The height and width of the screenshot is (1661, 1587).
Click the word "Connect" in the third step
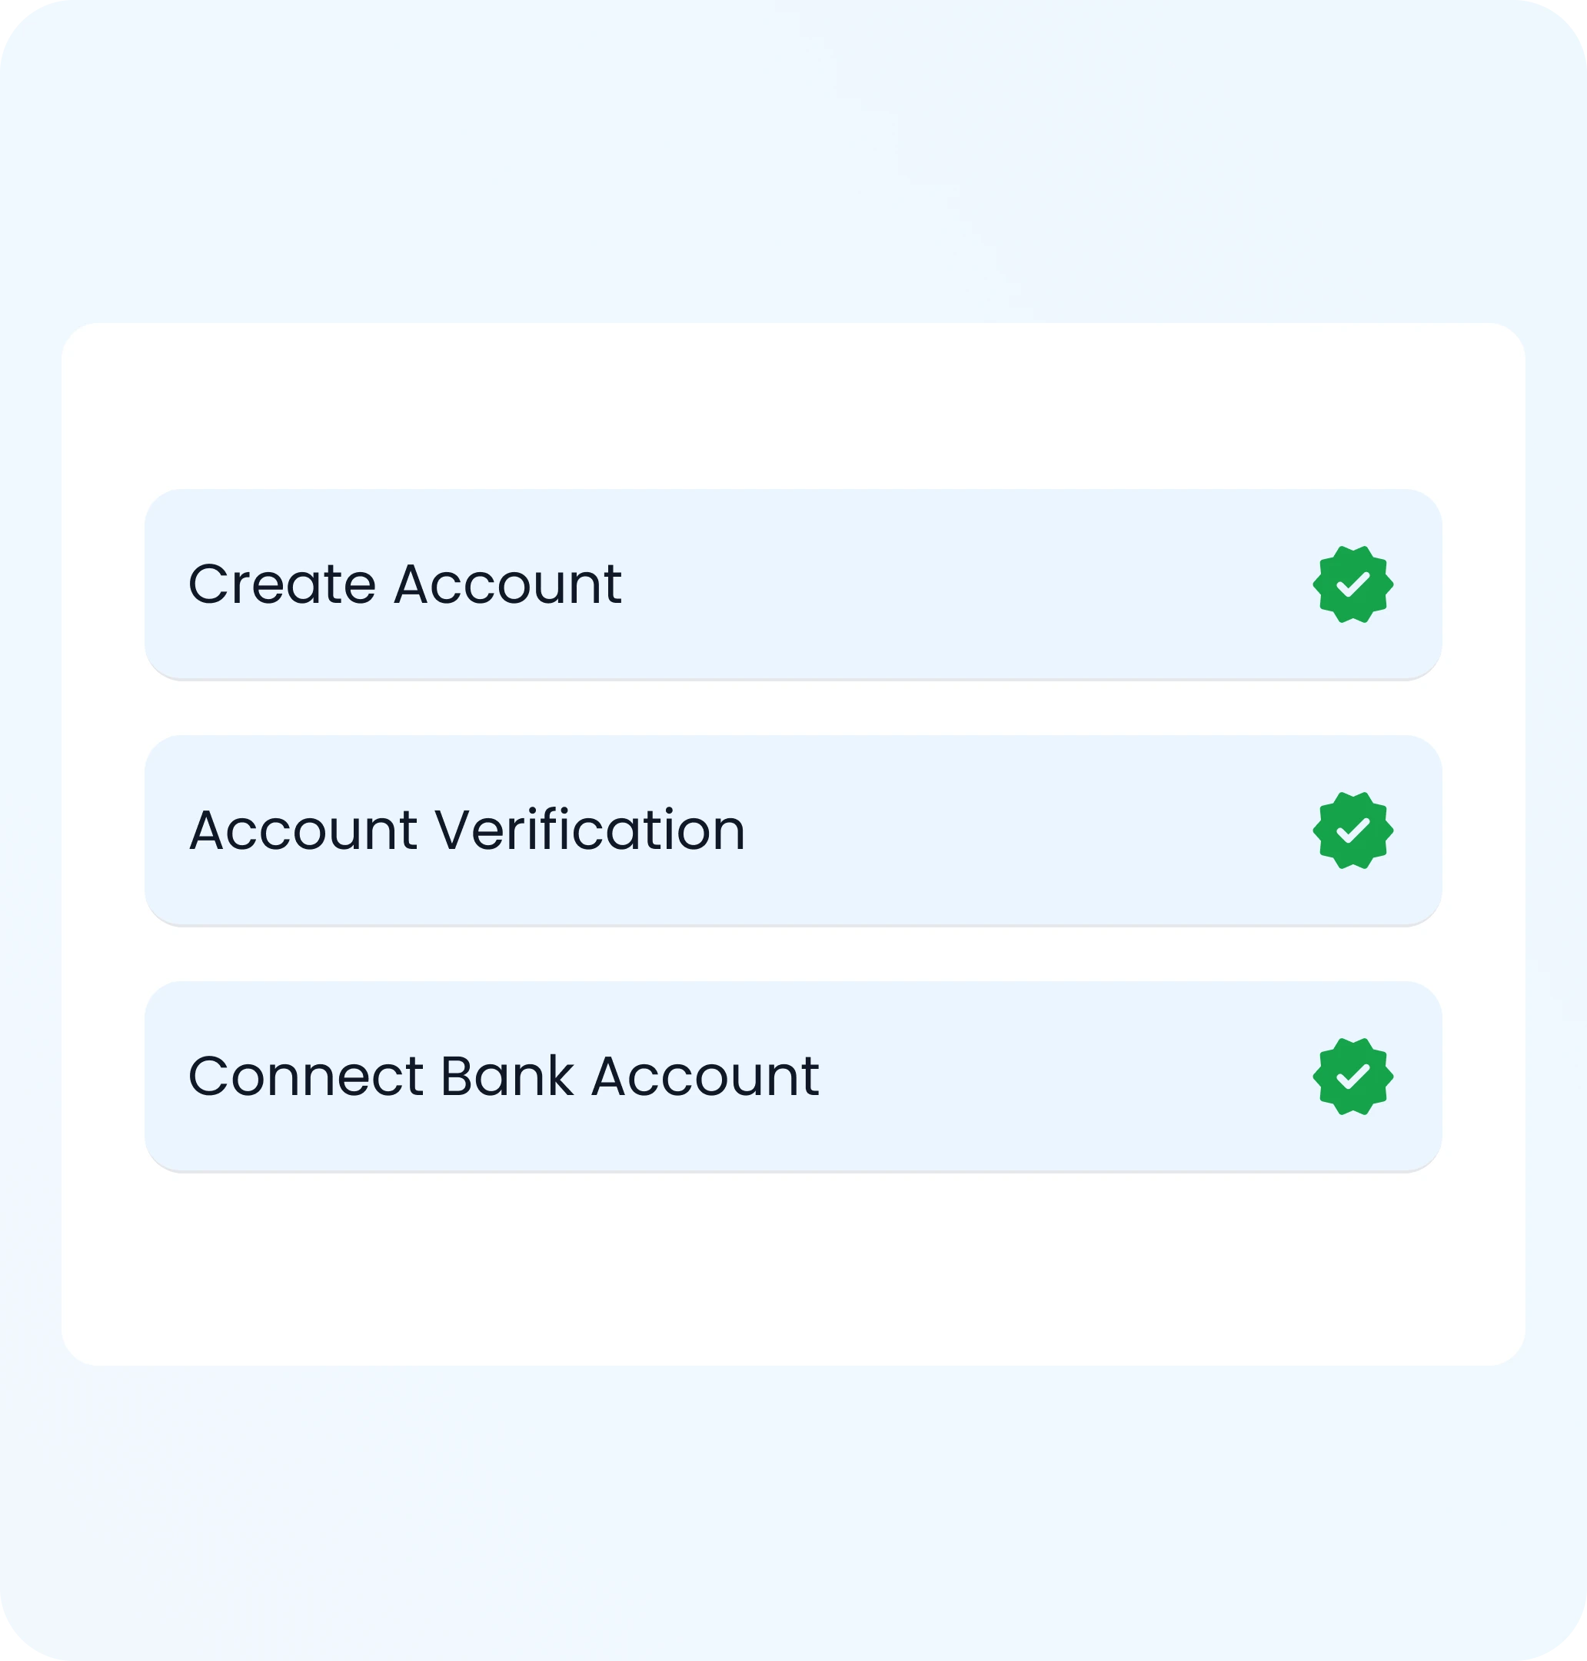tap(305, 1077)
